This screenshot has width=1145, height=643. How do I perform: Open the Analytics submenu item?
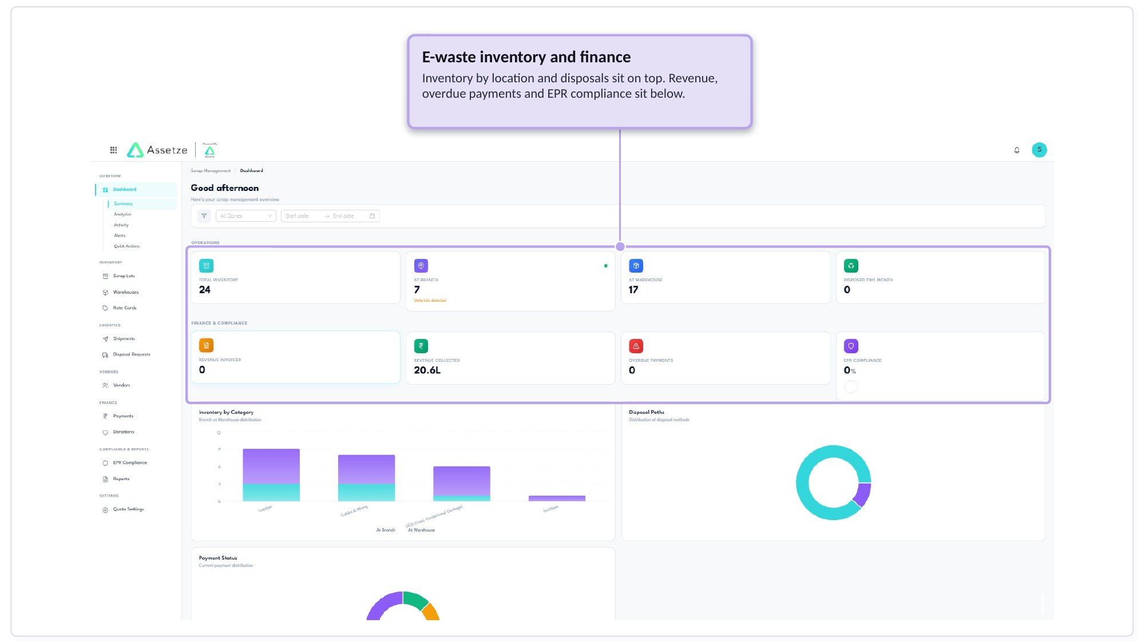click(x=122, y=214)
